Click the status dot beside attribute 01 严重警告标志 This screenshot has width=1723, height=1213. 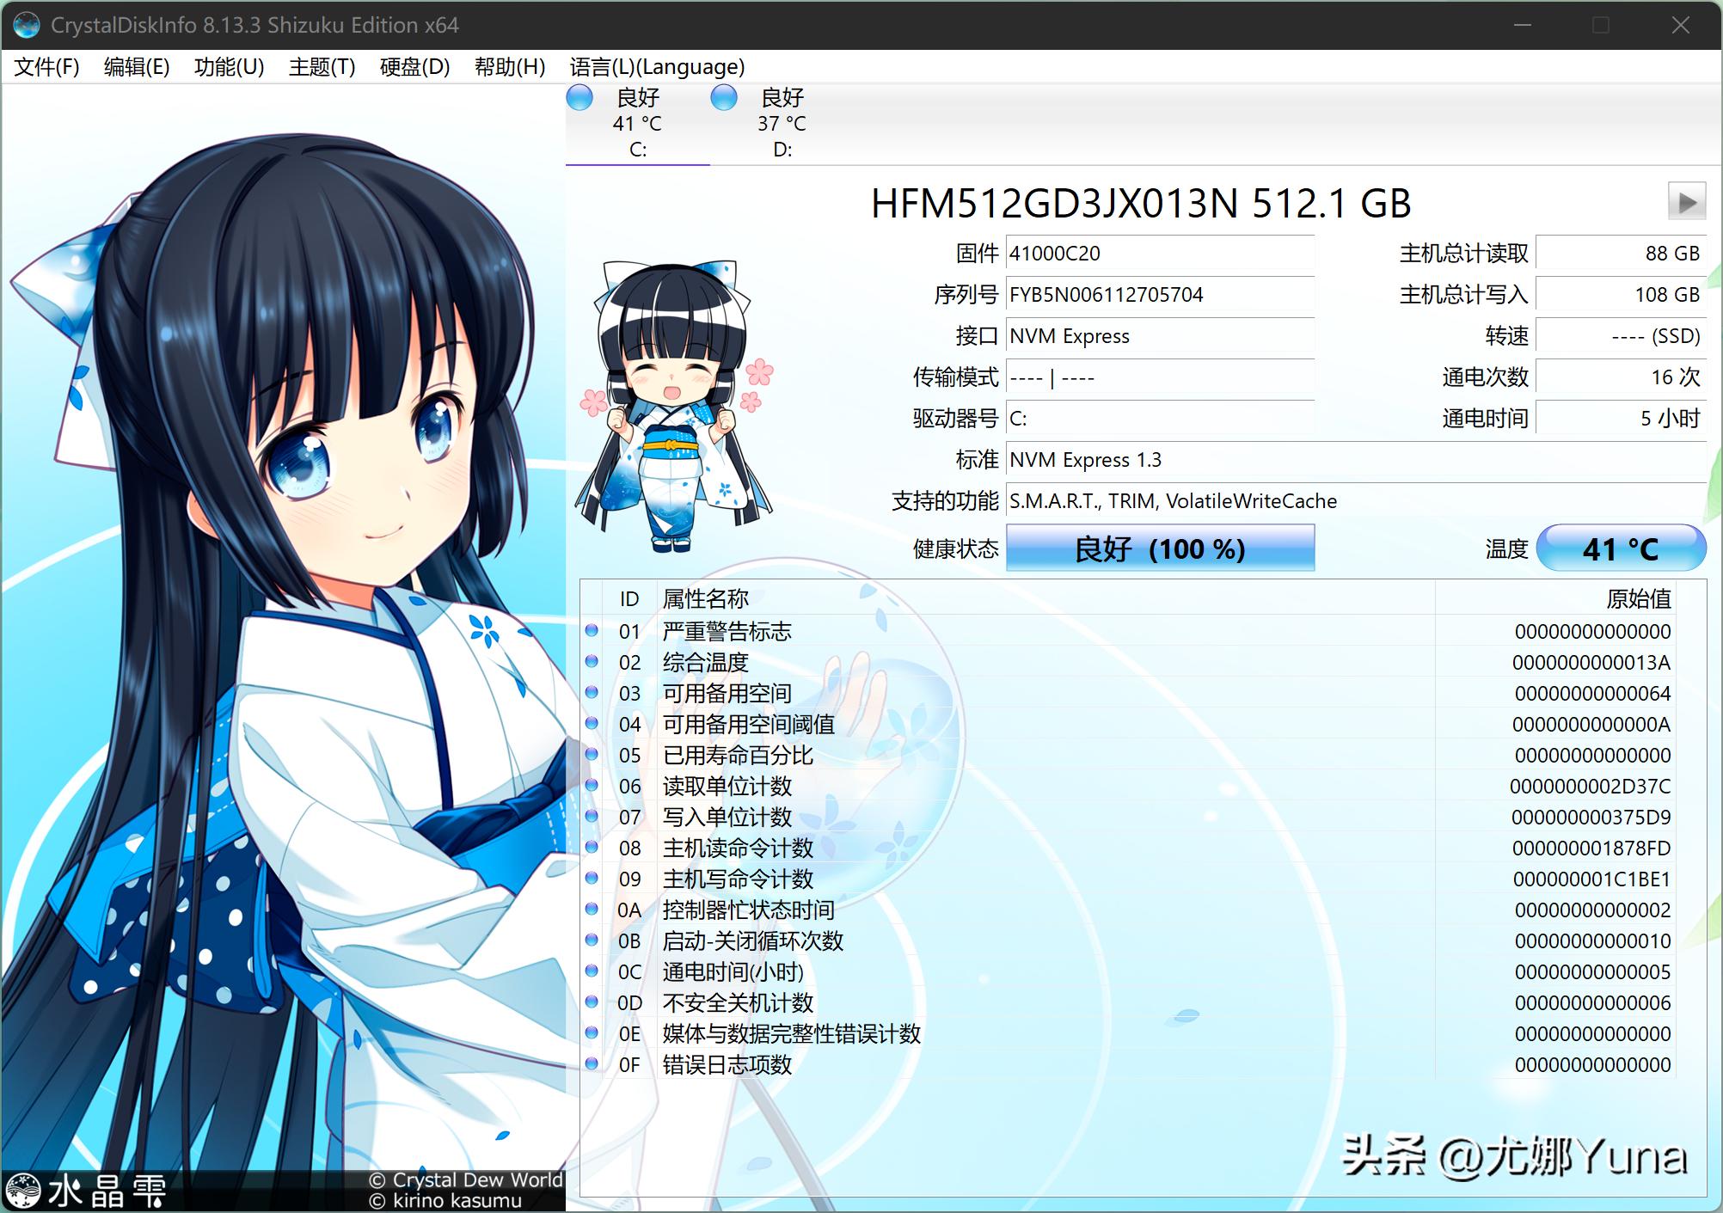(x=593, y=632)
